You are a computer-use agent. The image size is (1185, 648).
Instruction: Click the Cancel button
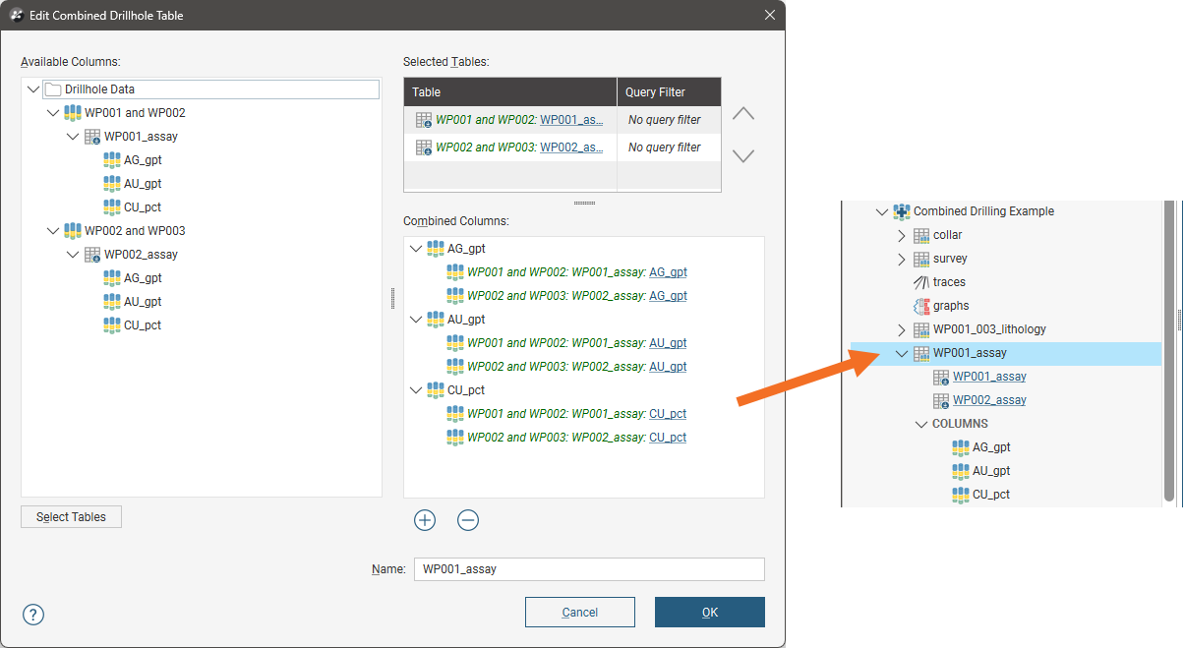(x=580, y=613)
